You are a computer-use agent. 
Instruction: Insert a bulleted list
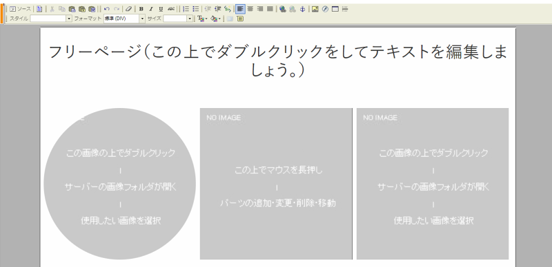(196, 9)
